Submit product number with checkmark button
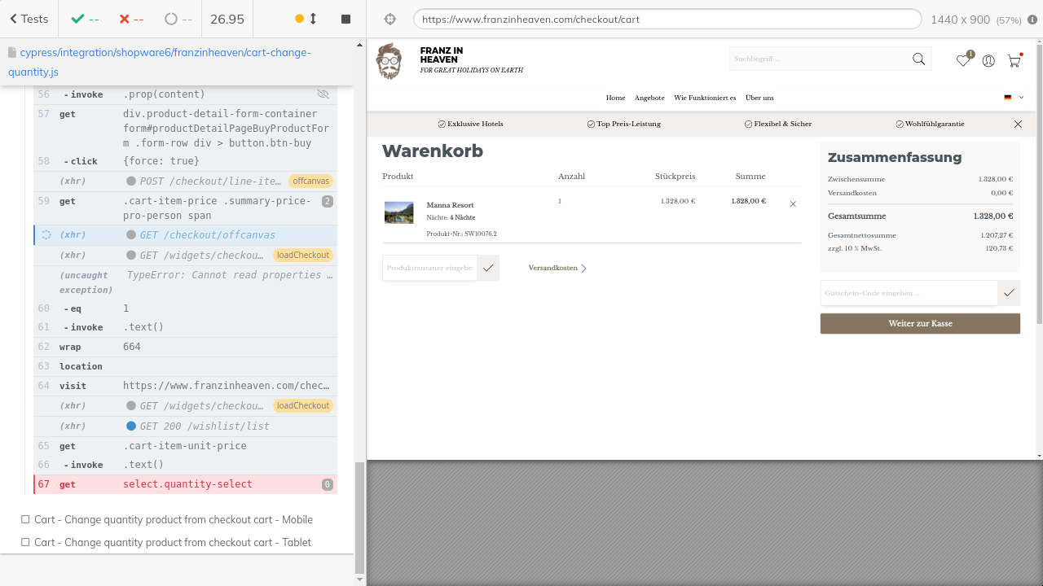The image size is (1043, 586). tap(488, 268)
